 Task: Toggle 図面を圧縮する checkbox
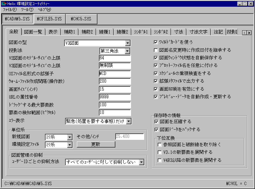tap(156, 122)
